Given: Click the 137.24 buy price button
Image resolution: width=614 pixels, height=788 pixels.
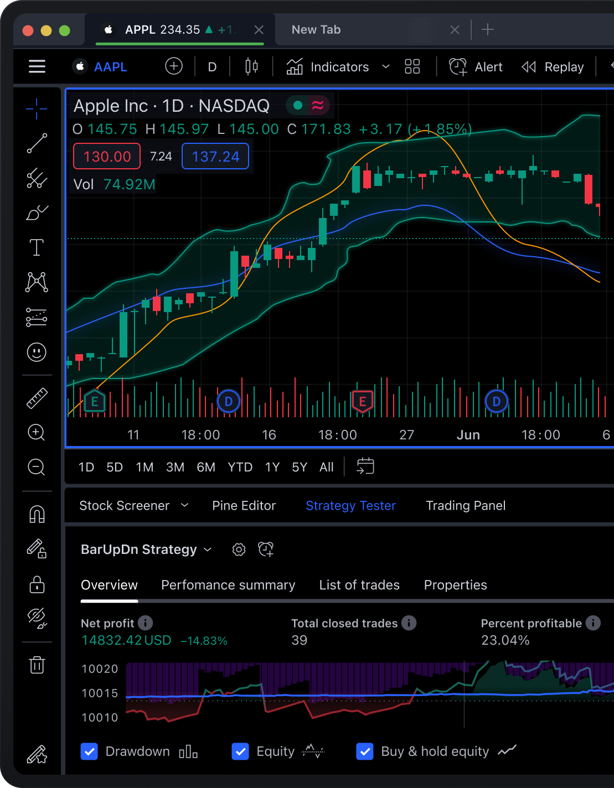Looking at the screenshot, I should pyautogui.click(x=215, y=157).
